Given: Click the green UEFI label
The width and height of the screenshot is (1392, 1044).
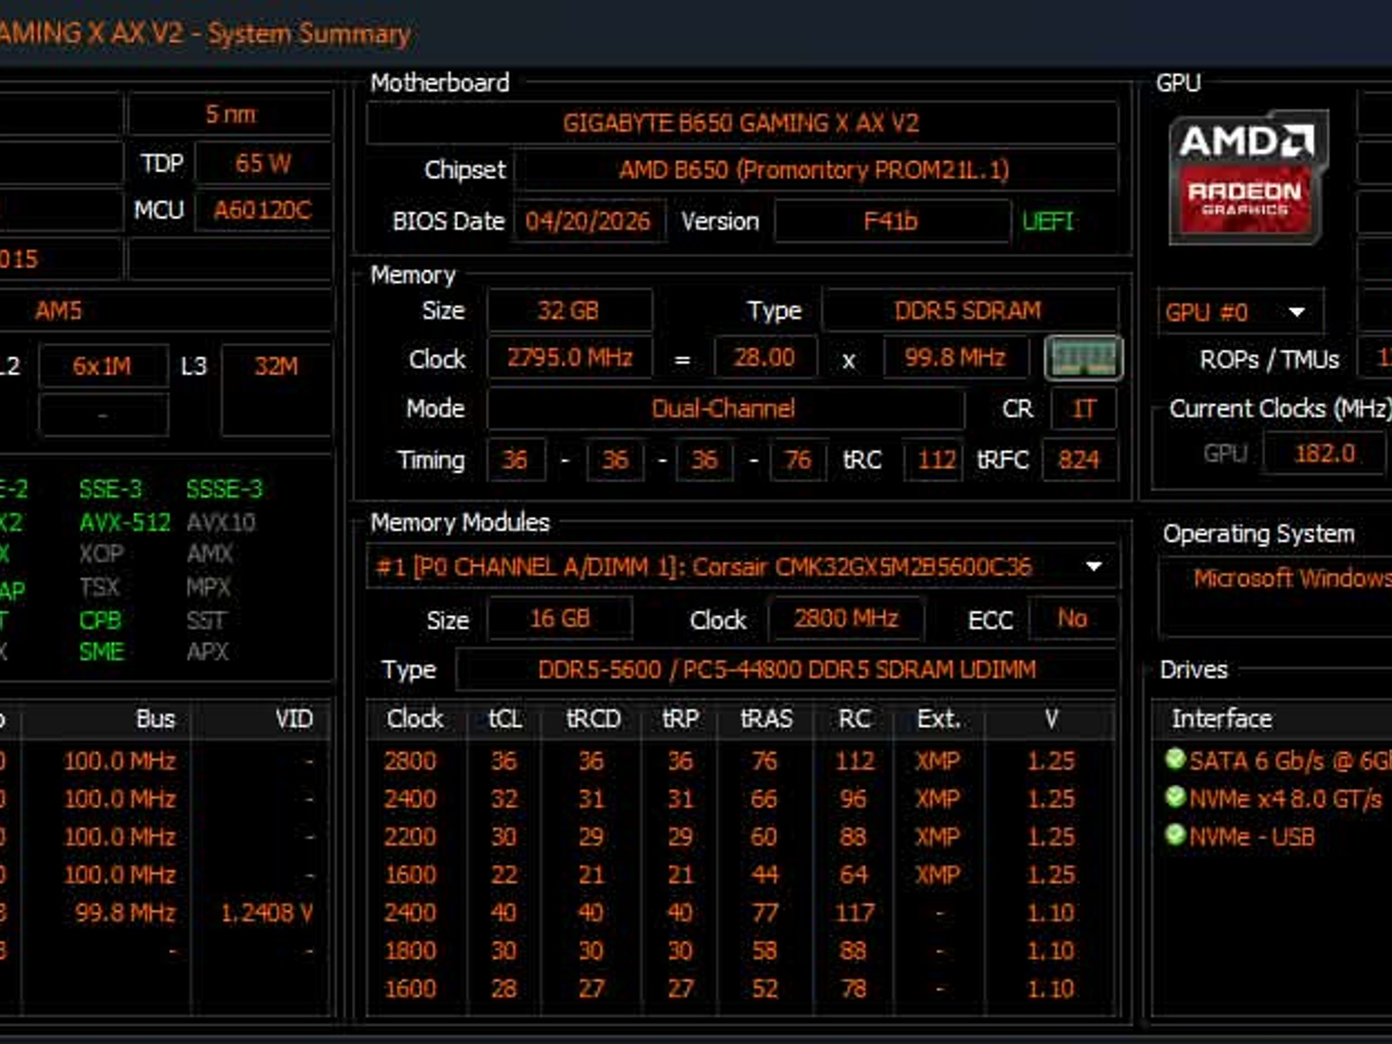Looking at the screenshot, I should 1048,222.
